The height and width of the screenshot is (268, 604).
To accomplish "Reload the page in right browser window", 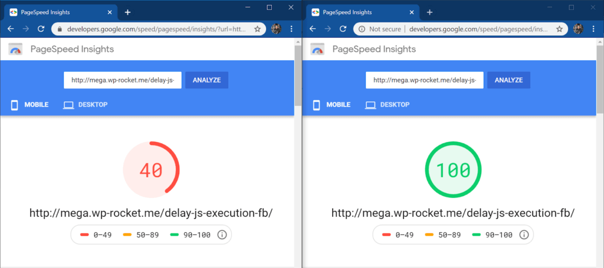I will pyautogui.click(x=343, y=29).
